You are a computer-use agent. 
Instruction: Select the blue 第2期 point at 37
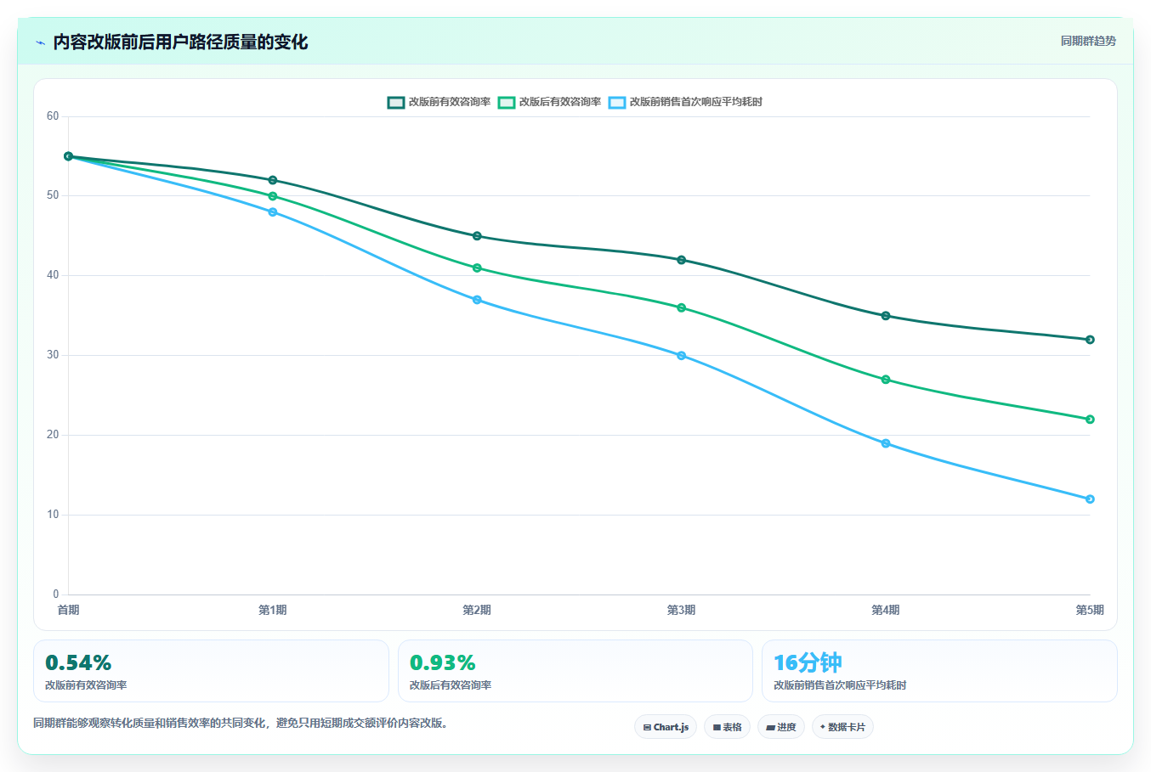(x=477, y=300)
